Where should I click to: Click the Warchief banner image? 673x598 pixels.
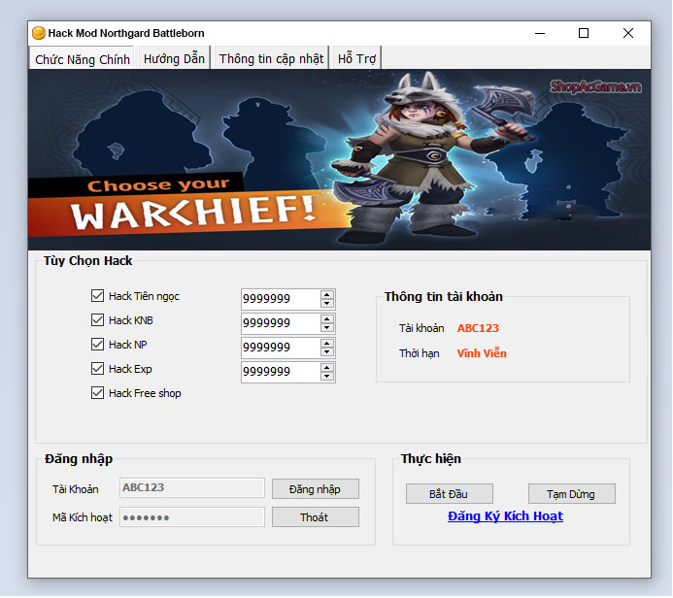[339, 159]
